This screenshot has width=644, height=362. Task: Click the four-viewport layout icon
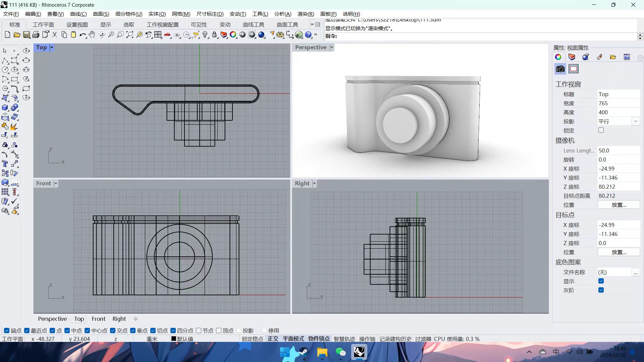pos(158,35)
